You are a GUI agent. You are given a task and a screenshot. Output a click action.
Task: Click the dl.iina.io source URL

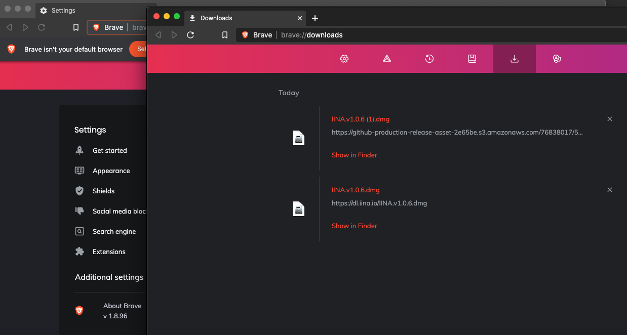tap(379, 203)
